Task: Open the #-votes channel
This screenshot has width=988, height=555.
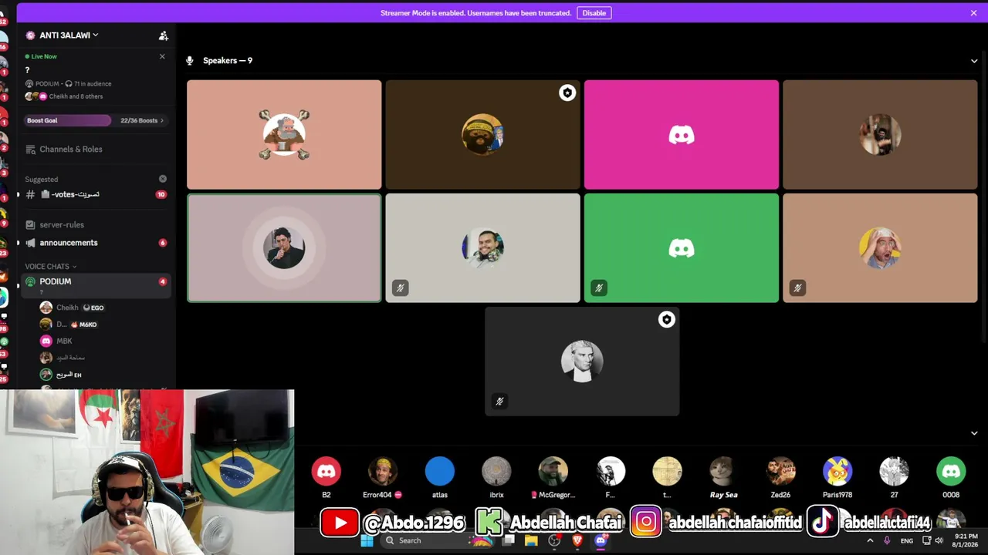Action: tap(95, 194)
